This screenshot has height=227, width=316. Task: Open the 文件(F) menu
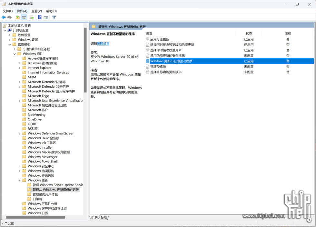(8, 11)
